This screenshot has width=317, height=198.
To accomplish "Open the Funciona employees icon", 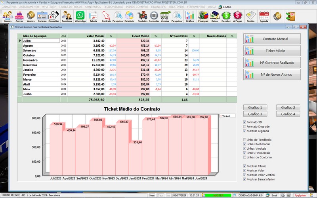I will [x=67, y=16].
